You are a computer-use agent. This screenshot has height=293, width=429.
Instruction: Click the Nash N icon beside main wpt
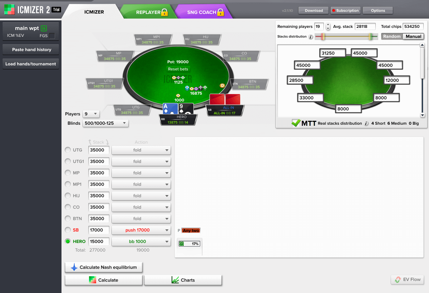(x=44, y=28)
